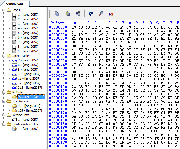Select icon resource 3 - [lang:2057]

(x=28, y=24)
